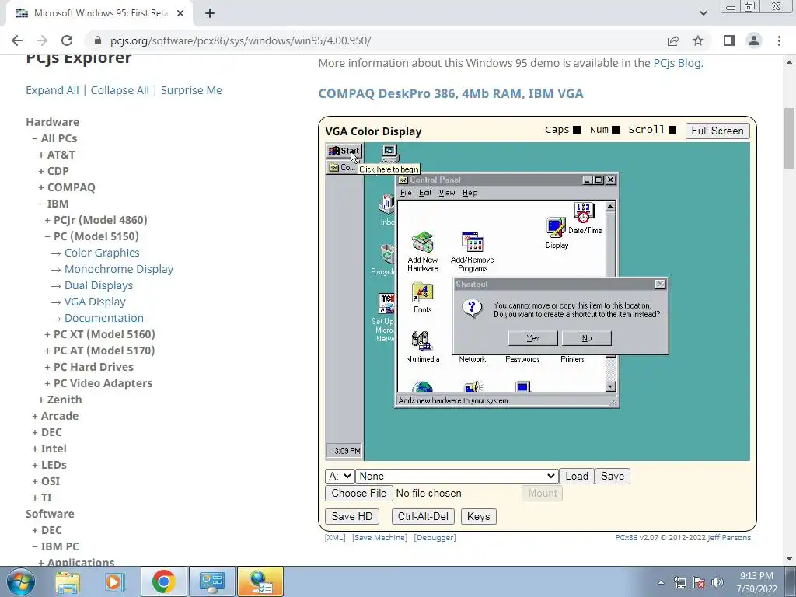Follow the PCjs Blog link
This screenshot has width=796, height=597.
[677, 63]
